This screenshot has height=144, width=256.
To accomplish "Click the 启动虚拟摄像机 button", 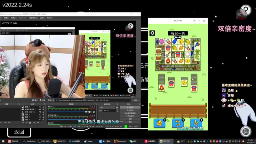I will (x=130, y=113).
